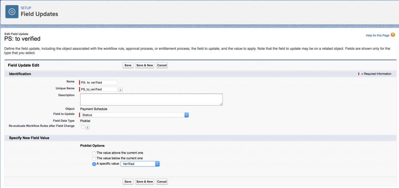399x188 pixels.
Task: Click the info icon beside Unique Name
Action: pos(120,89)
